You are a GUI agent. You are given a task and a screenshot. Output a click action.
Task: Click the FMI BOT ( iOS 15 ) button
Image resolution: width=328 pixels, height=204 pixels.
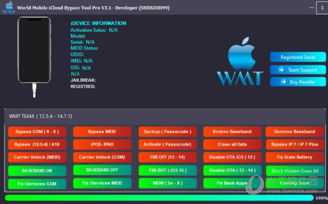click(168, 170)
